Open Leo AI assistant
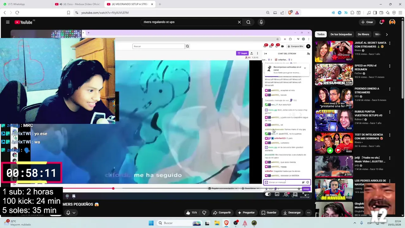 coord(388,13)
